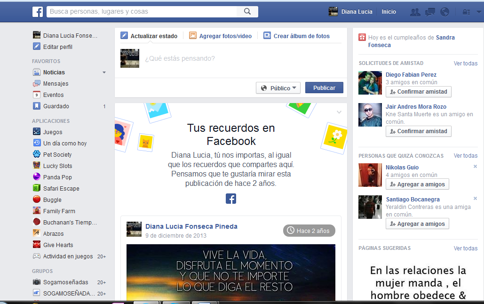This screenshot has width=484, height=304.
Task: Click Actividad en juegos controller icon
Action: (x=36, y=256)
